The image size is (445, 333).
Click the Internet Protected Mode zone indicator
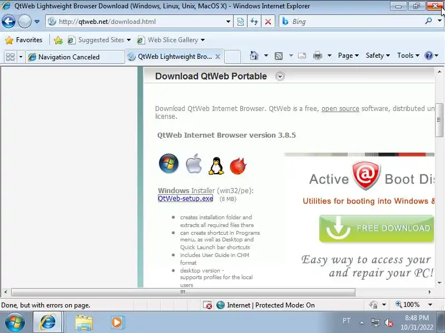(x=265, y=305)
